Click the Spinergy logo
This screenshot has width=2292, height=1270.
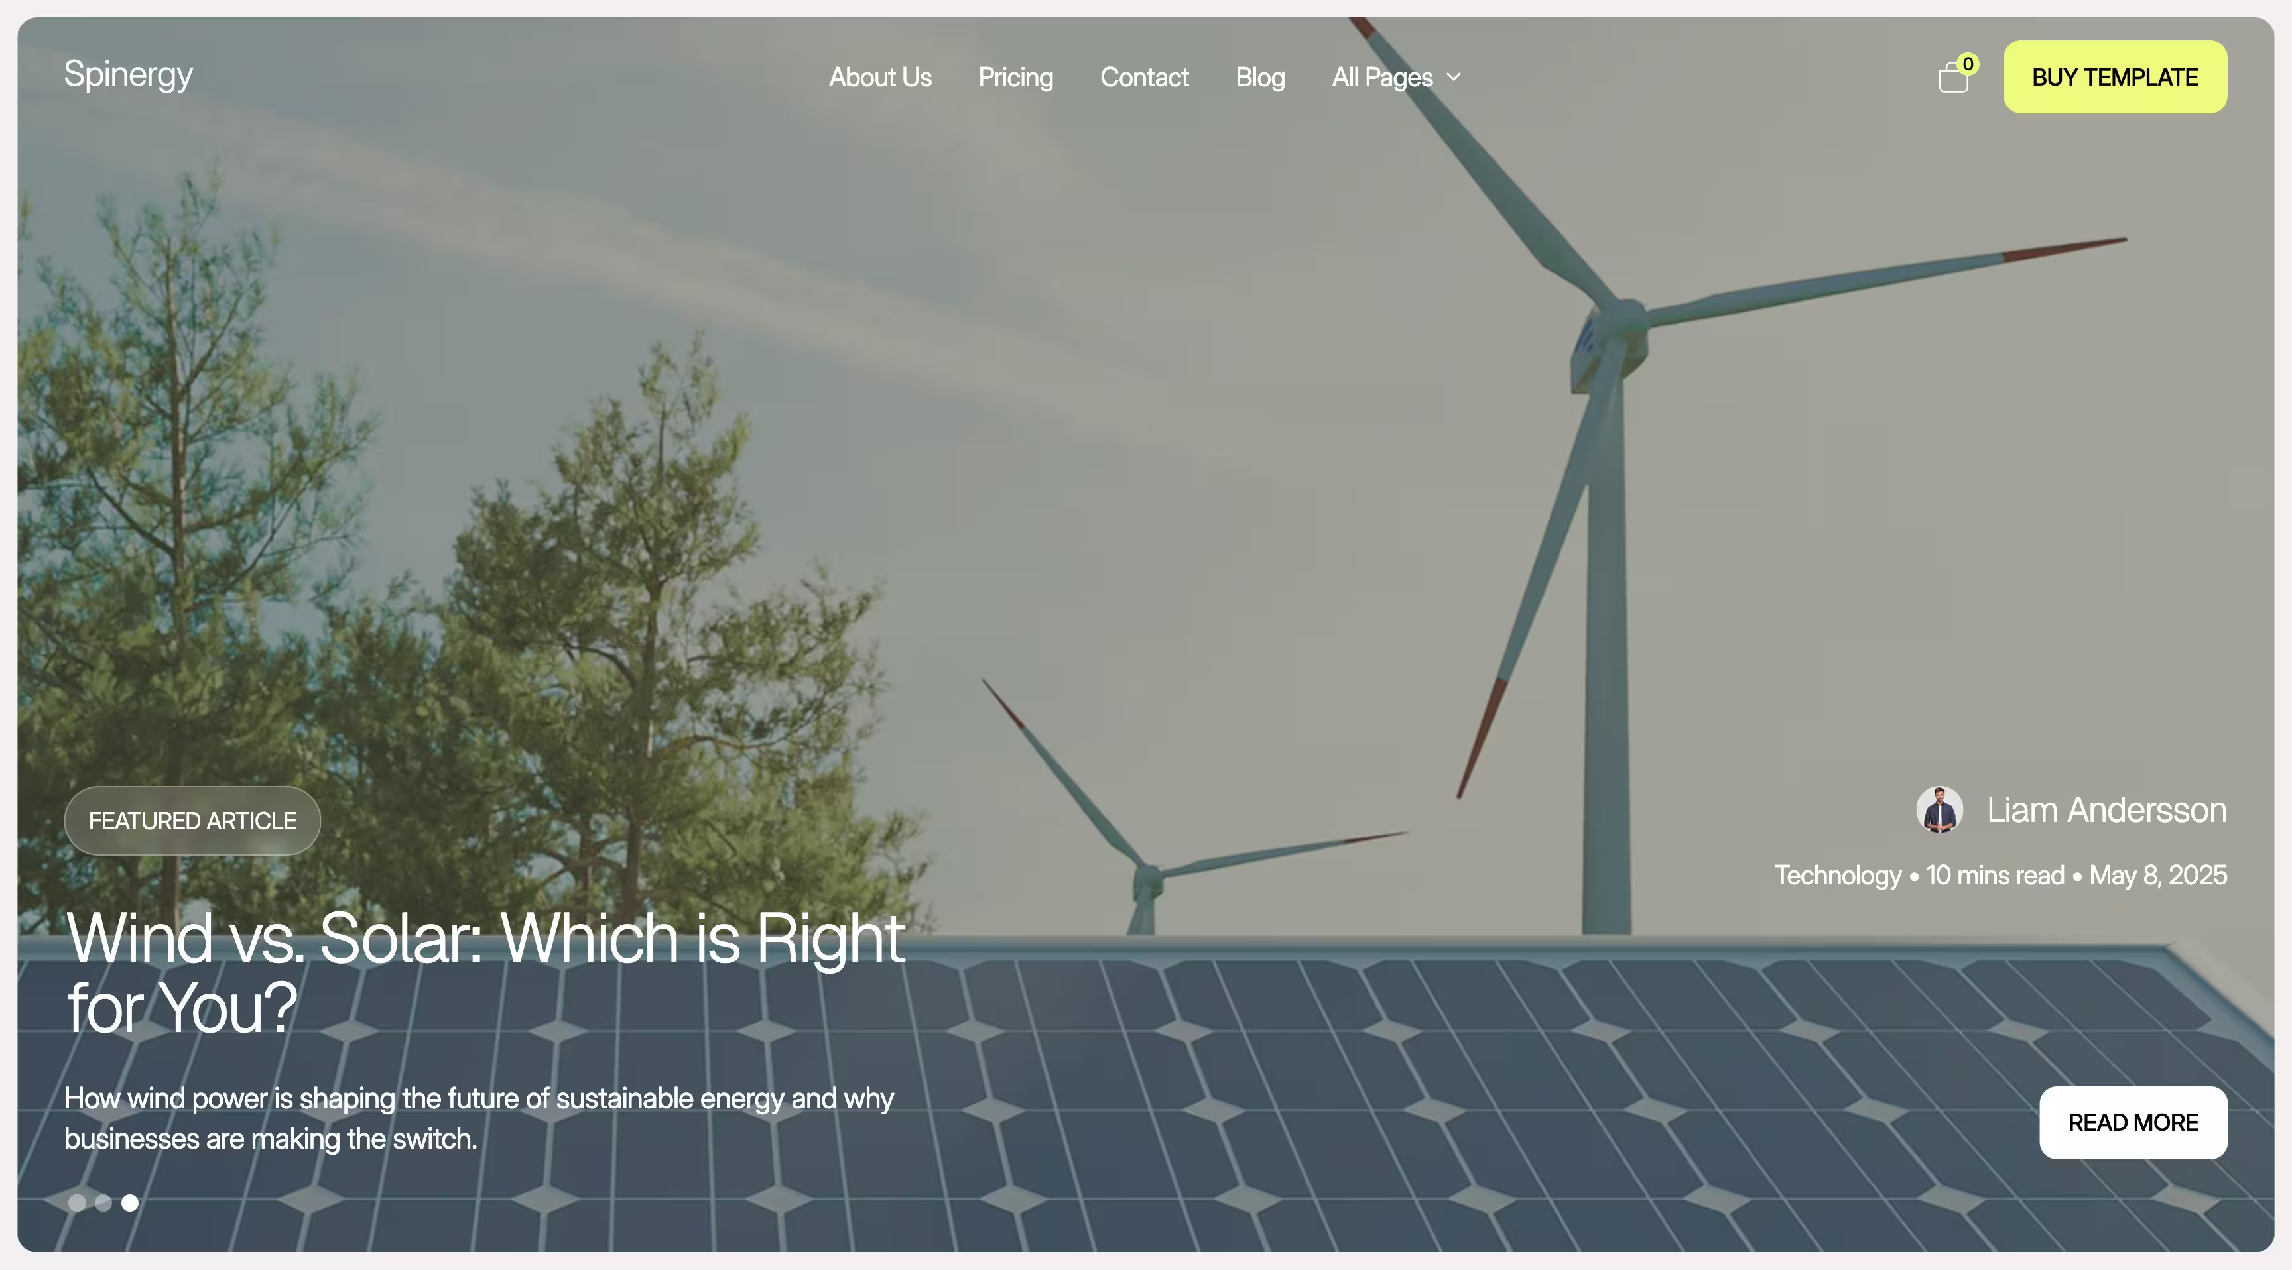click(128, 75)
